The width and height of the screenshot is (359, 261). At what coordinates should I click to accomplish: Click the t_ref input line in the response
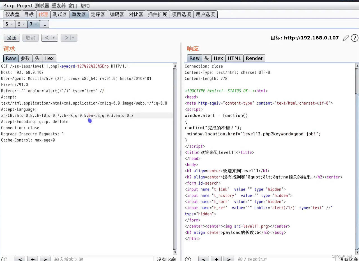[x=259, y=211]
